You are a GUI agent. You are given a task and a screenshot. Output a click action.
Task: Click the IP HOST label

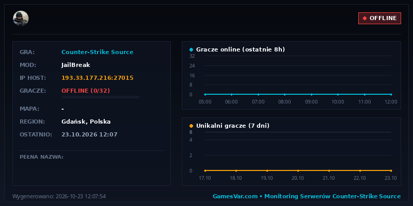coord(33,78)
